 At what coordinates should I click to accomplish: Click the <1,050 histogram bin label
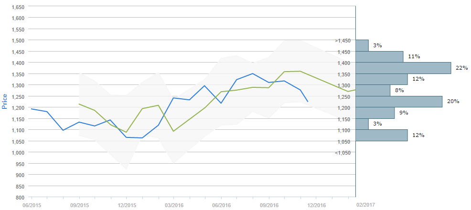pyautogui.click(x=343, y=153)
